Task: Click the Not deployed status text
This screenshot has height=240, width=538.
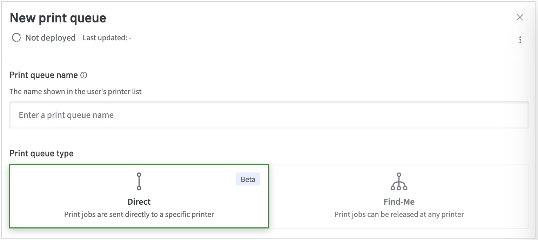Action: (51, 37)
